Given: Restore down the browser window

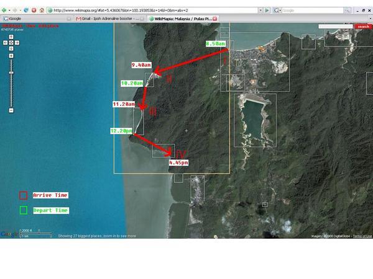Looking at the screenshot, I should (364, 10).
